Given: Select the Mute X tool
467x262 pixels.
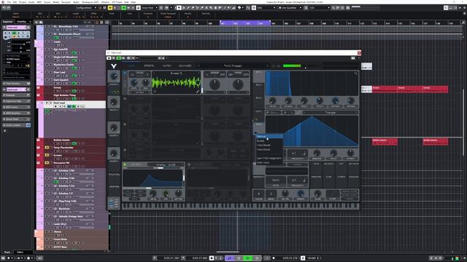Looking at the screenshot, I should pos(207,8).
